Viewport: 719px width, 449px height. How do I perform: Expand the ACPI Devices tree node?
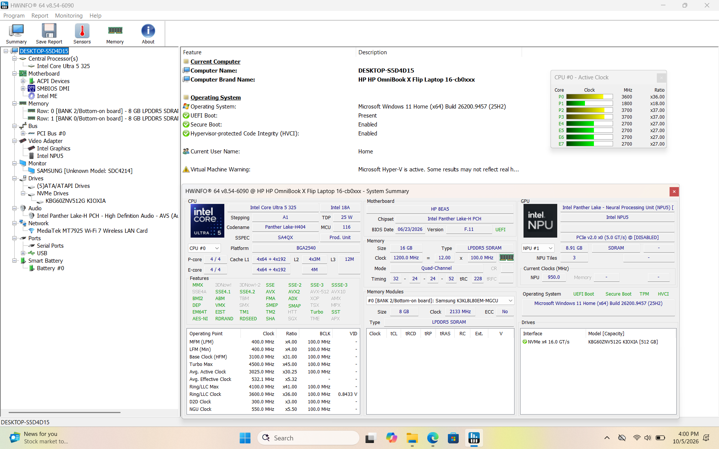23,81
